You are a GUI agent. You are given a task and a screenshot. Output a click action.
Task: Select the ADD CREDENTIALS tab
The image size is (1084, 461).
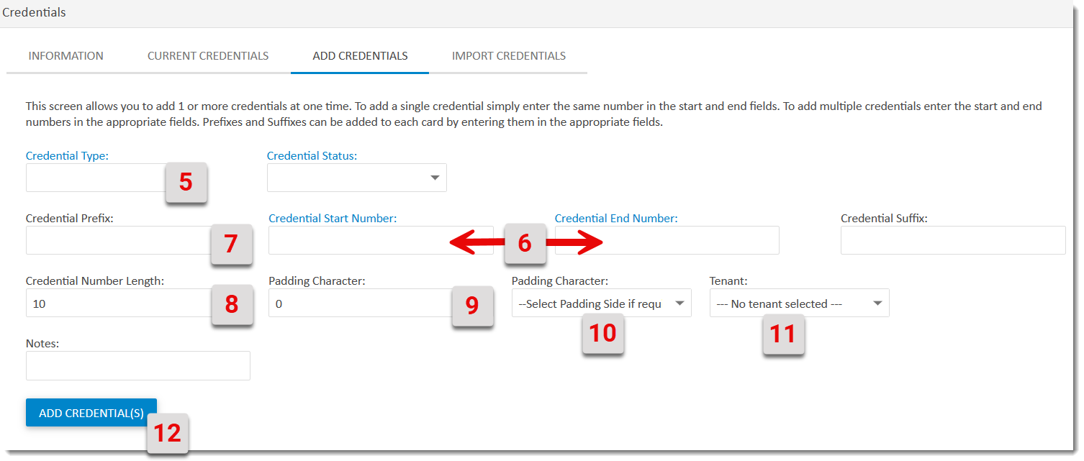point(359,55)
